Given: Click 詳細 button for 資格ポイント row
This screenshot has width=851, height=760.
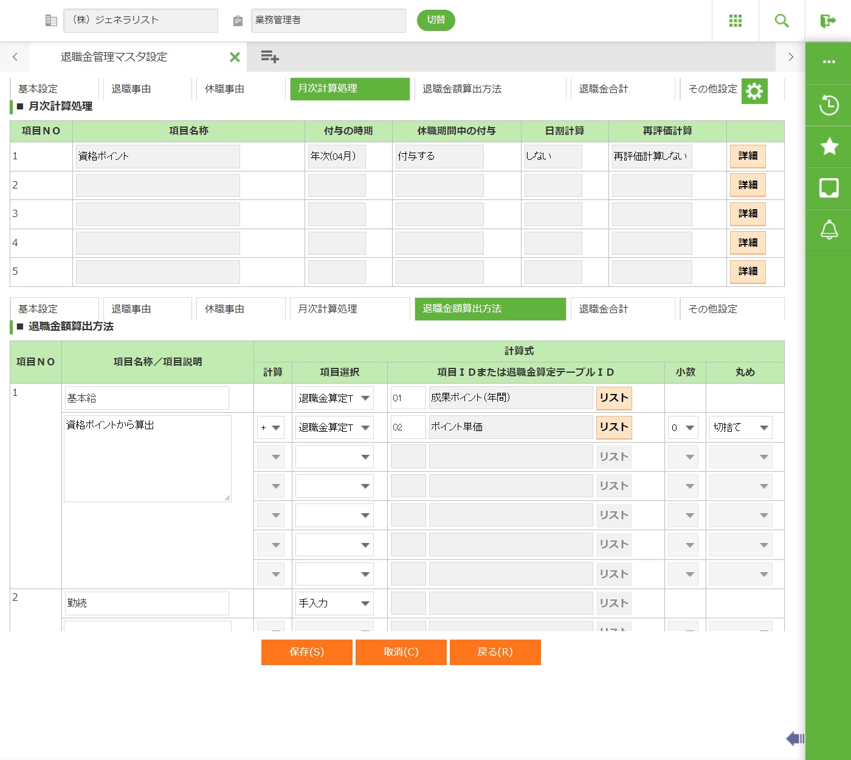Looking at the screenshot, I should [747, 156].
